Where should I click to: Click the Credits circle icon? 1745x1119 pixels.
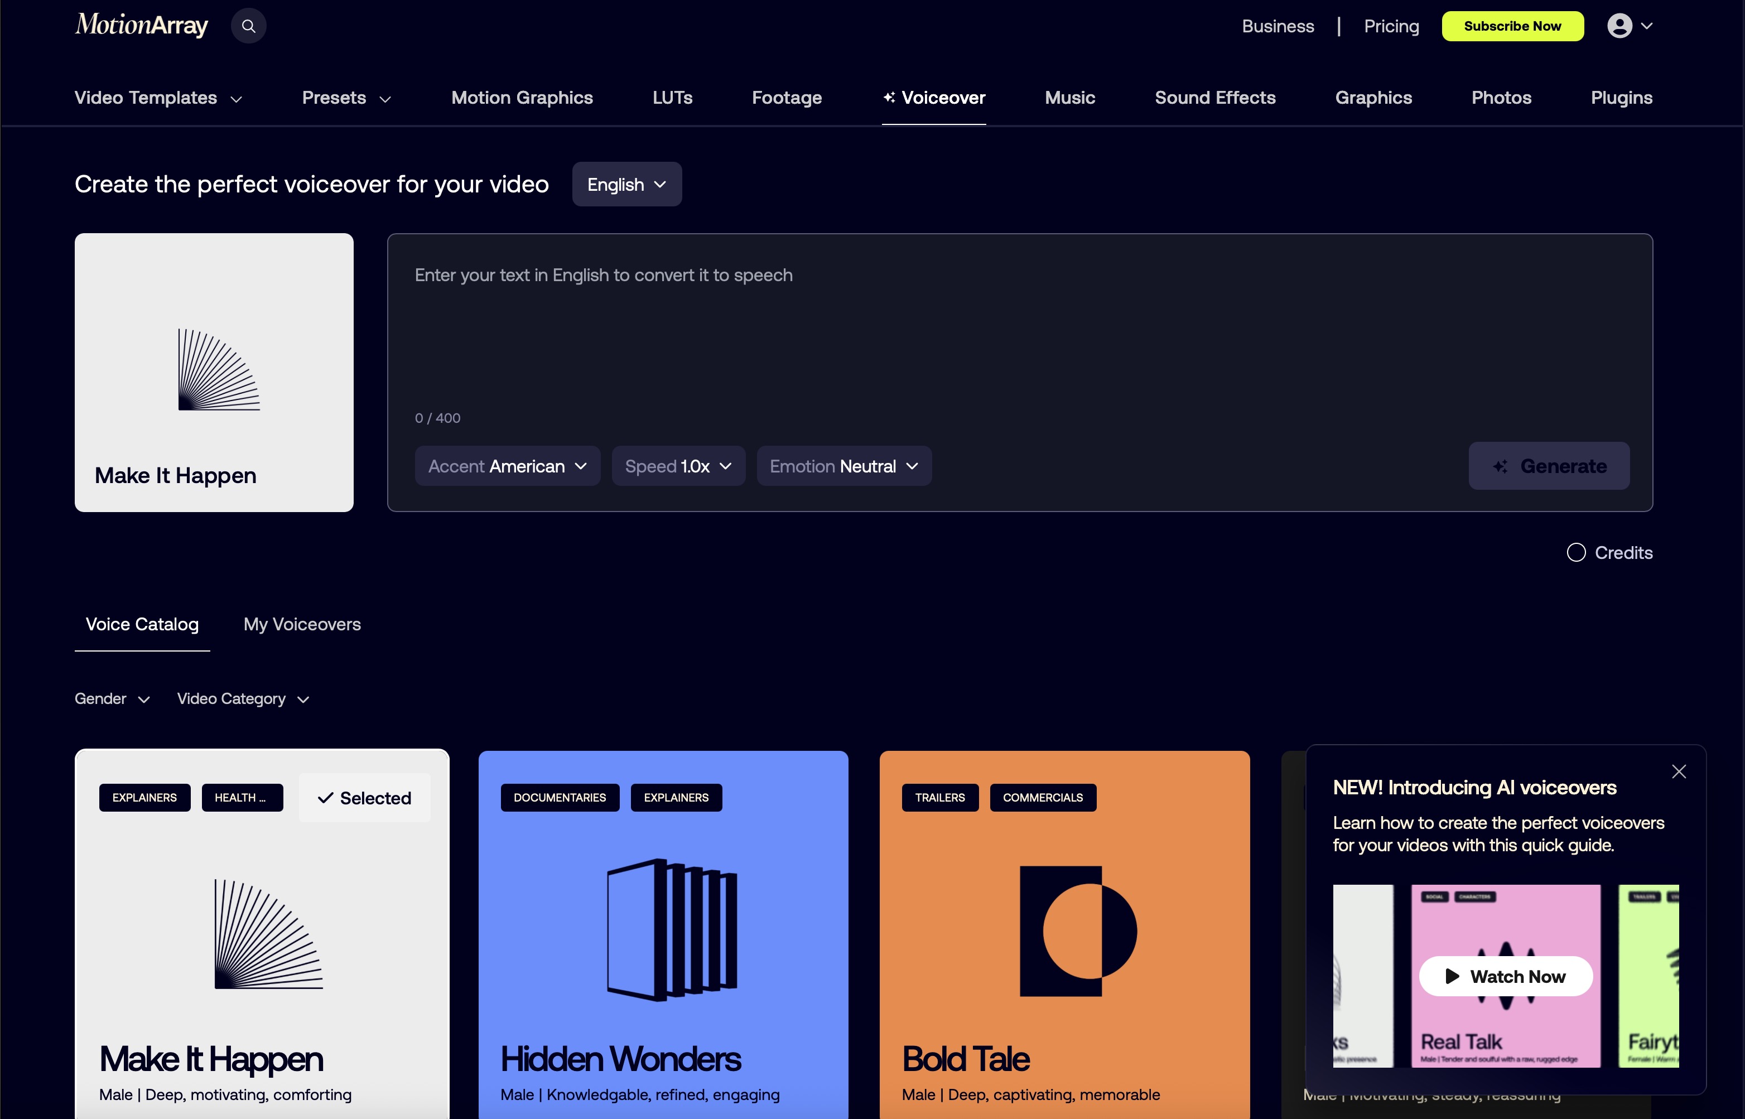pyautogui.click(x=1576, y=553)
